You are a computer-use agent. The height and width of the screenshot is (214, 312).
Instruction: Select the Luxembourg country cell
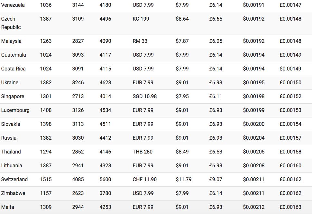coord(15,110)
